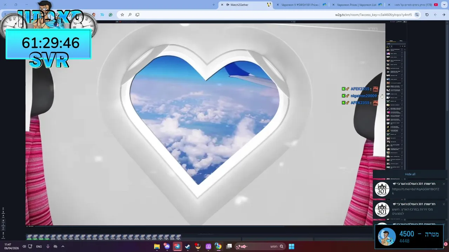Reload the Watch2Gether page
The height and width of the screenshot is (252, 449).
pyautogui.click(x=427, y=15)
